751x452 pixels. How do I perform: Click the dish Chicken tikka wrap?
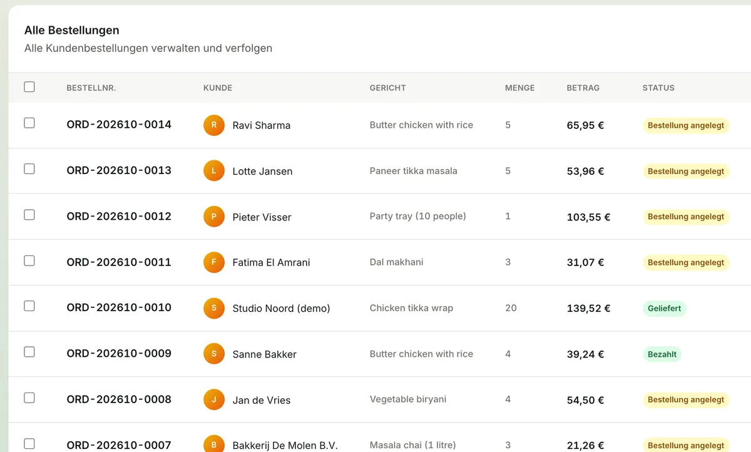pos(411,308)
